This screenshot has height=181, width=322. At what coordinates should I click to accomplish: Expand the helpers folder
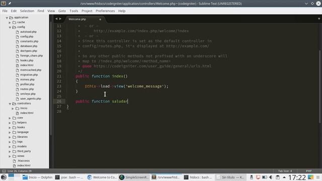(x=10, y=123)
